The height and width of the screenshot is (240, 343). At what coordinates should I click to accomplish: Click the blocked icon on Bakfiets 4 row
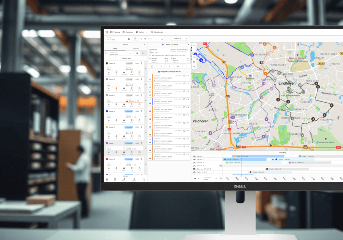221,166
